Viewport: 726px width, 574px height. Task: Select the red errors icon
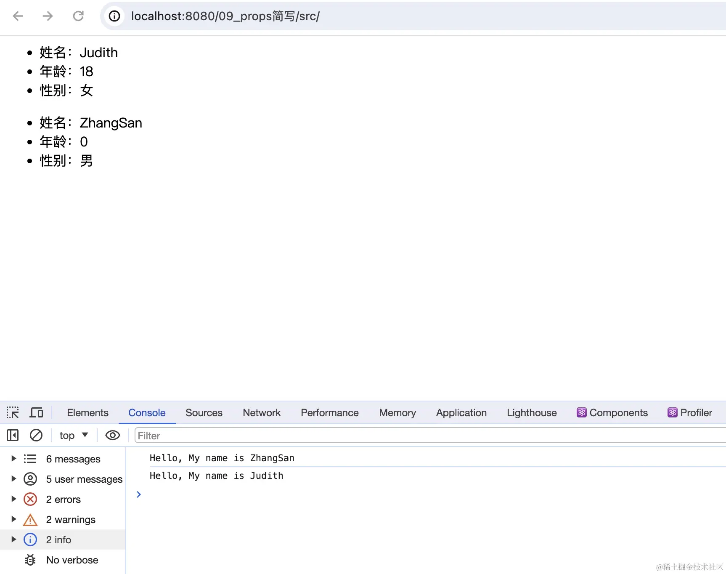tap(30, 499)
